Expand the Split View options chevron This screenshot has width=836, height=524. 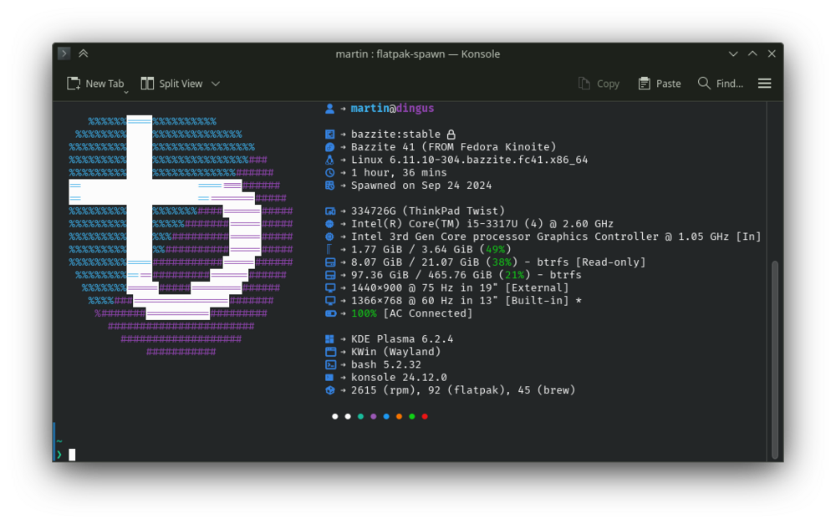click(x=216, y=84)
